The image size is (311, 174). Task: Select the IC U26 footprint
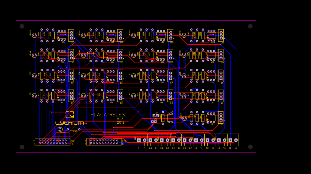170,118
